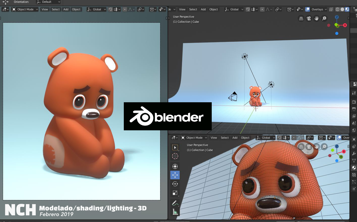
Task: Open Add menu in left viewport header
Action: coord(66,9)
